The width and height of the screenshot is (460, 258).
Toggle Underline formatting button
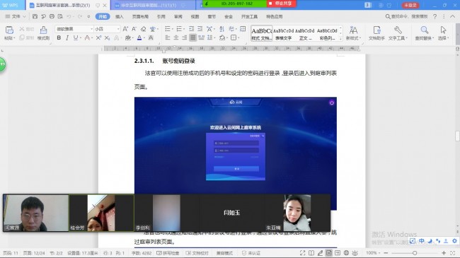pyautogui.click(x=76, y=37)
